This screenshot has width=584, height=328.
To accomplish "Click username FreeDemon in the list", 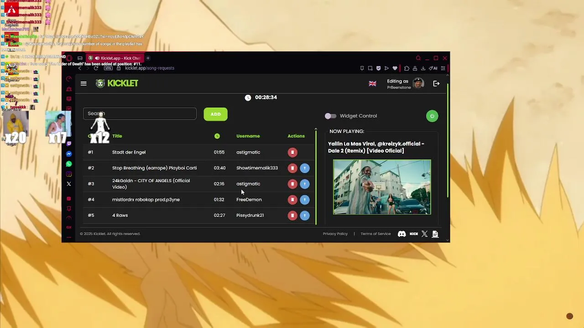I will click(249, 200).
